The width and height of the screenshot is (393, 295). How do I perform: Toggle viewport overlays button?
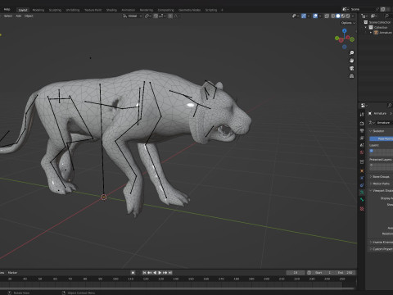(x=315, y=16)
